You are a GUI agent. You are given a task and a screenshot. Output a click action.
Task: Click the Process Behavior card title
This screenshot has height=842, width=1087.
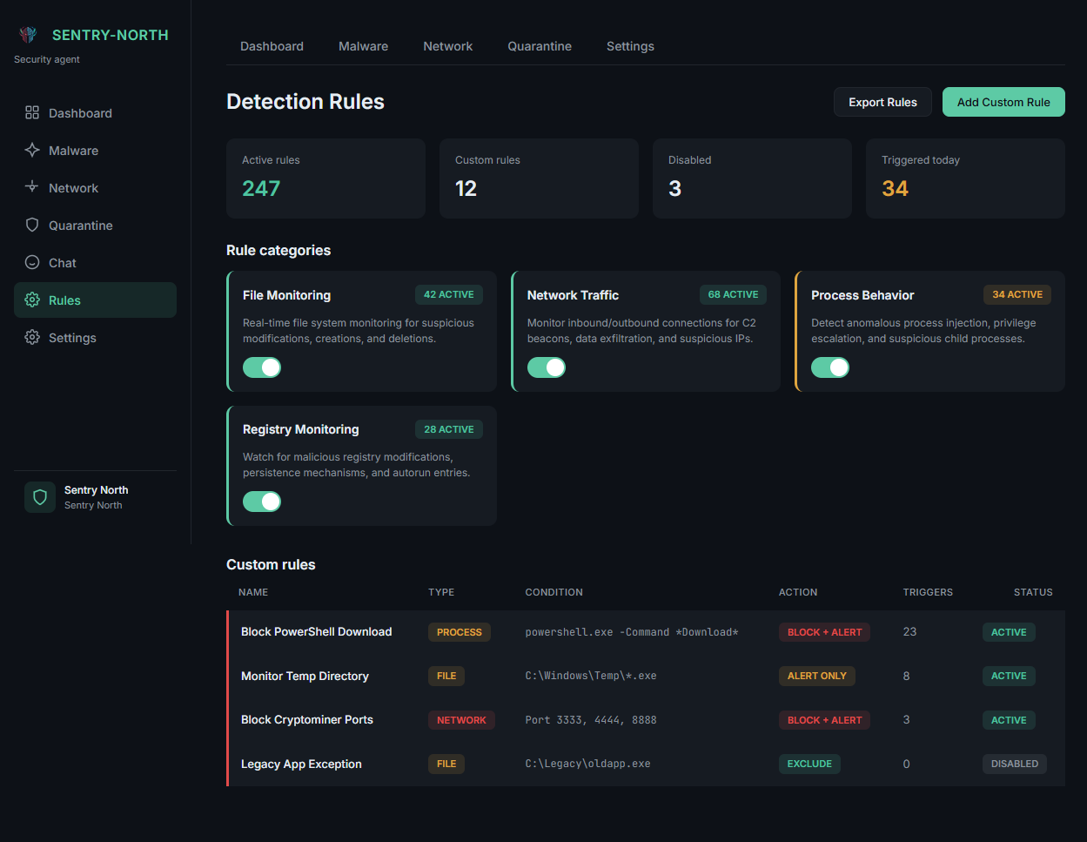862,295
